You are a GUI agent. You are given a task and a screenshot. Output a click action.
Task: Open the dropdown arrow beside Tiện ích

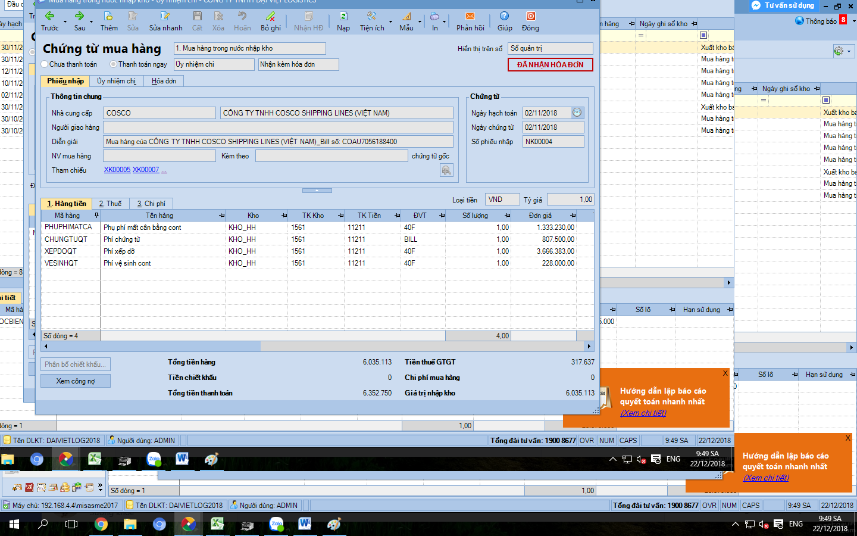click(x=390, y=22)
